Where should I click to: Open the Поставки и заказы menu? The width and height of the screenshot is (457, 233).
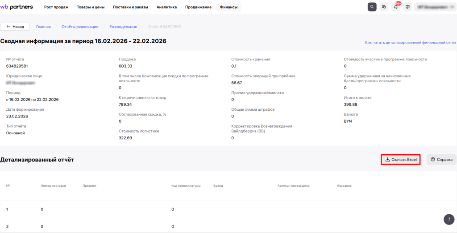(130, 7)
